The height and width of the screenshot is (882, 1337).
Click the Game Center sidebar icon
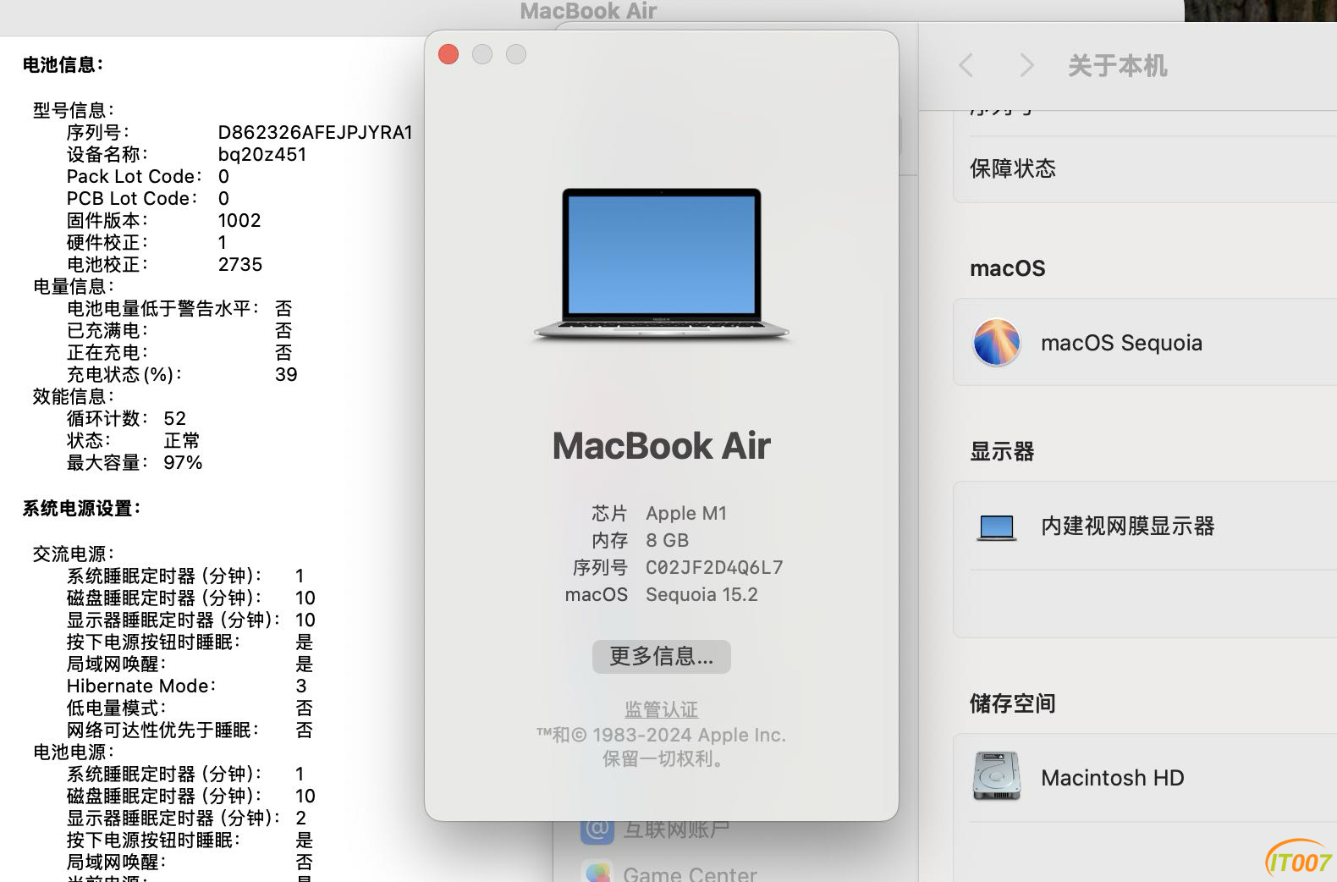pos(597,873)
